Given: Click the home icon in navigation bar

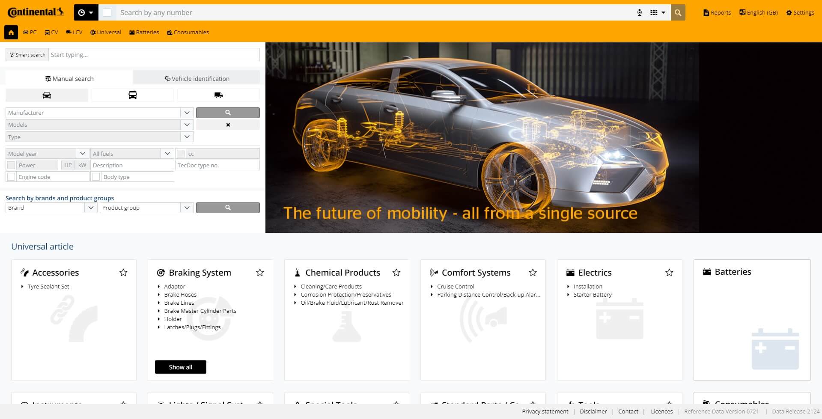Looking at the screenshot, I should (x=11, y=33).
